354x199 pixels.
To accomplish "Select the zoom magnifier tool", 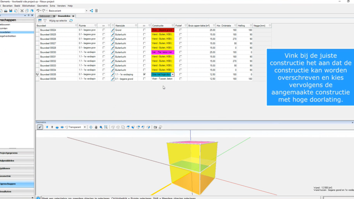I will pyautogui.click(x=101, y=127).
